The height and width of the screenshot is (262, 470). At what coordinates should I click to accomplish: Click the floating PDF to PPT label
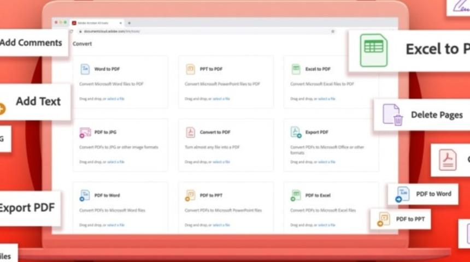click(410, 219)
